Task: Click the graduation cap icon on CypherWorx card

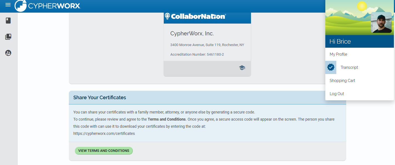Action: (242, 68)
